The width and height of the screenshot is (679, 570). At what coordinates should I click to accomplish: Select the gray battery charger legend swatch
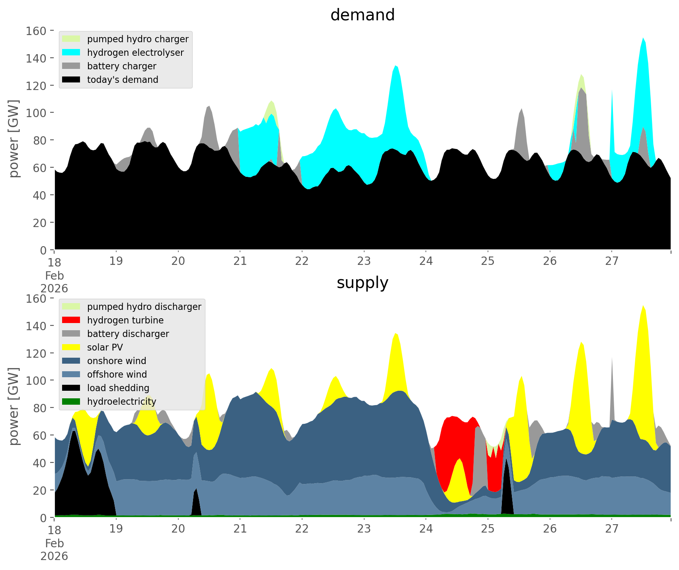coord(71,66)
